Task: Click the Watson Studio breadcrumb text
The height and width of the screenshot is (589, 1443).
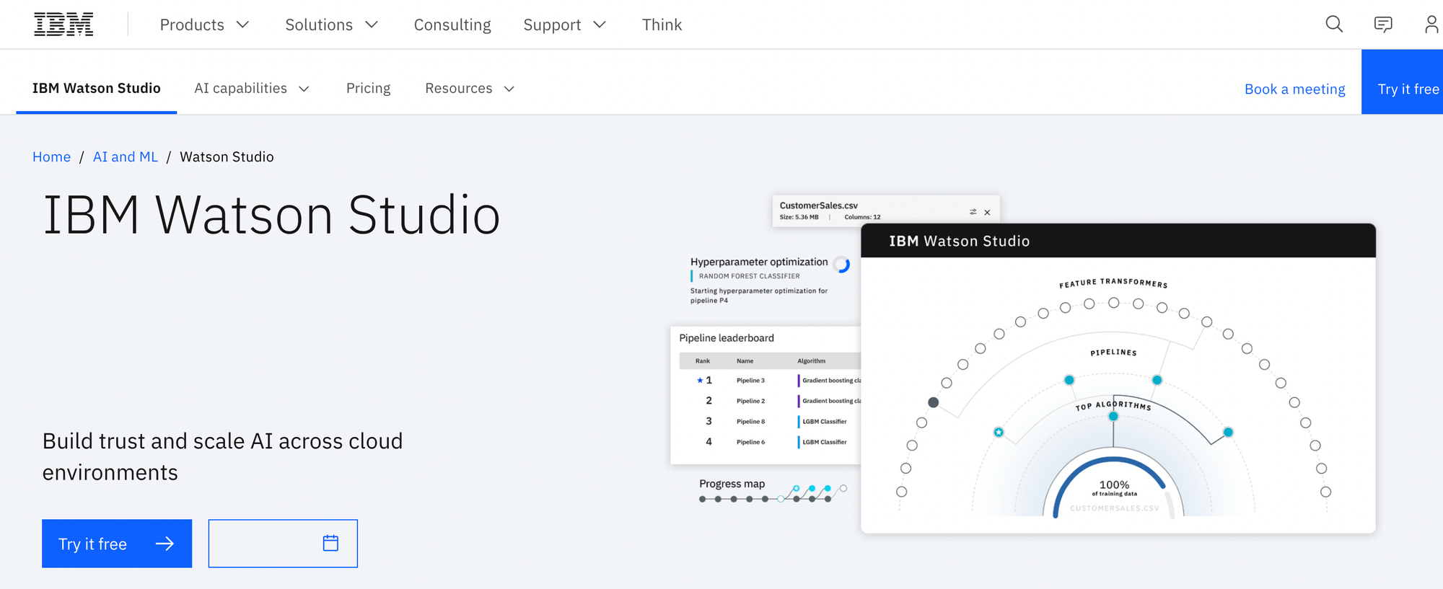Action: [227, 156]
